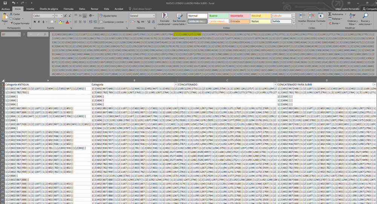
Task: Apply the cell borders icon
Action: pos(52,22)
